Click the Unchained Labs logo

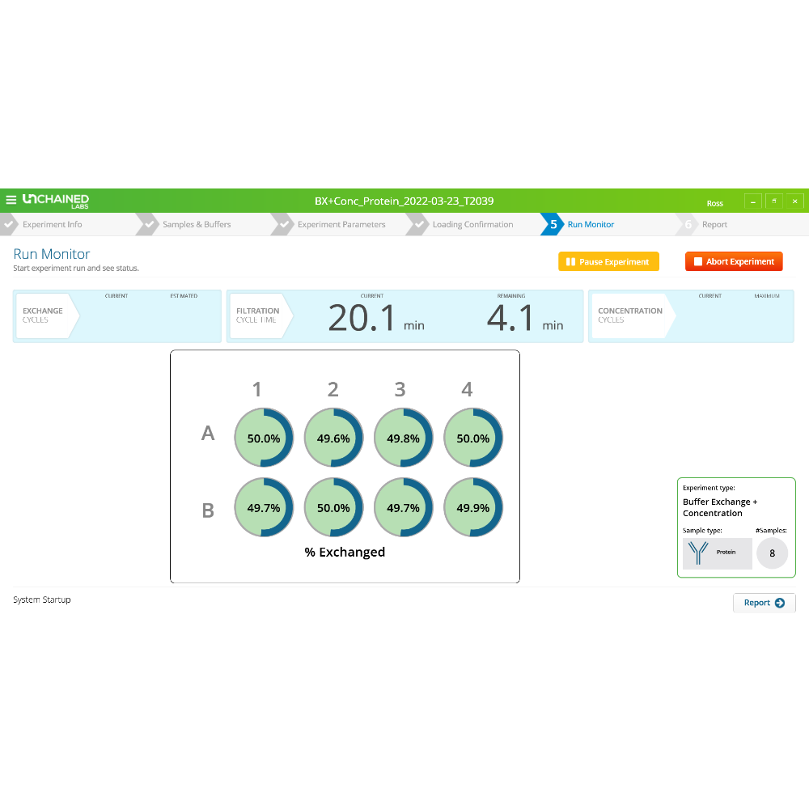(x=56, y=201)
